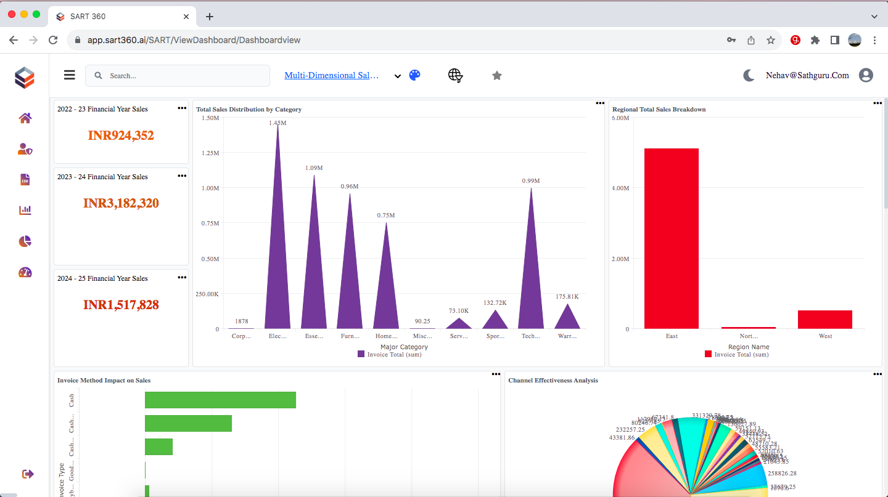The height and width of the screenshot is (497, 888).
Task: Open options menu on 2022-23 Financial Year card
Action: pyautogui.click(x=182, y=107)
